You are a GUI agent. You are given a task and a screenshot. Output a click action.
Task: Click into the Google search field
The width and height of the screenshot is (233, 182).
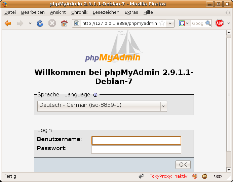198,23
